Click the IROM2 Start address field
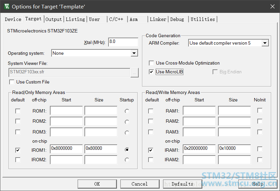280x191 pixels. (x=66, y=160)
